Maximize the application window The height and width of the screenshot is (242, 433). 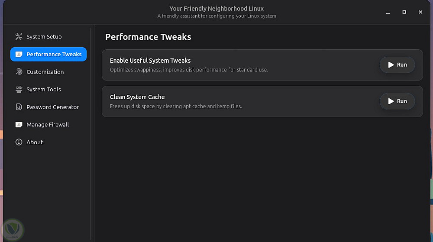(404, 12)
